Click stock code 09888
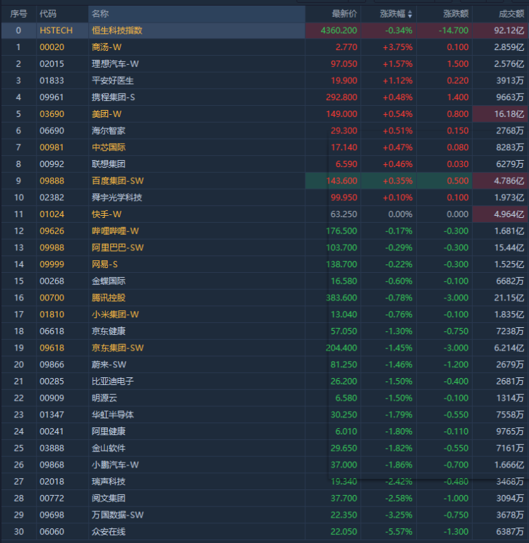The height and width of the screenshot is (543, 529). (52, 181)
